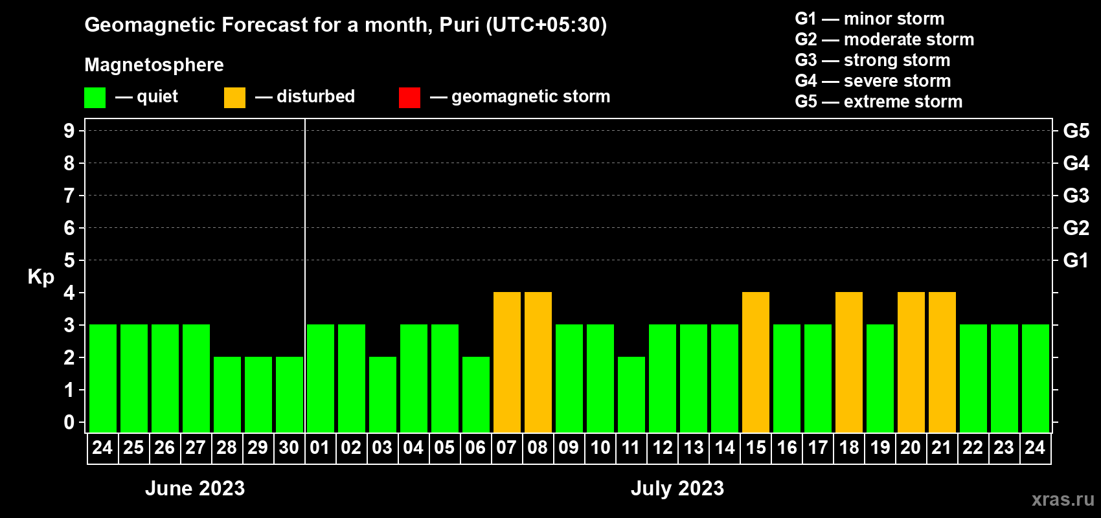
Task: Click the July 2023 month label
Action: (677, 488)
